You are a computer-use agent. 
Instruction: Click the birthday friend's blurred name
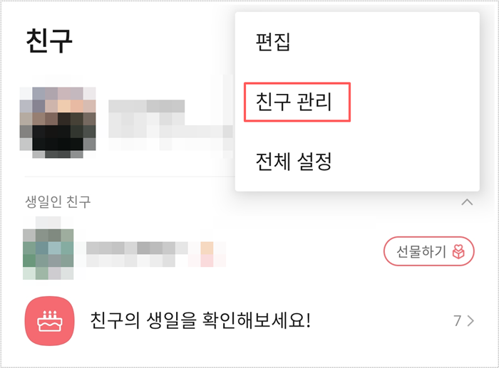click(137, 248)
